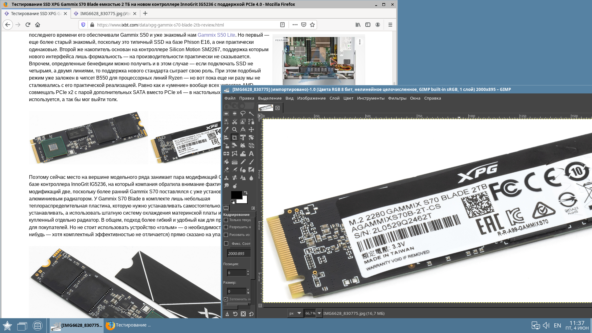Pick the Color Picker eyedropper tool

coord(226,129)
